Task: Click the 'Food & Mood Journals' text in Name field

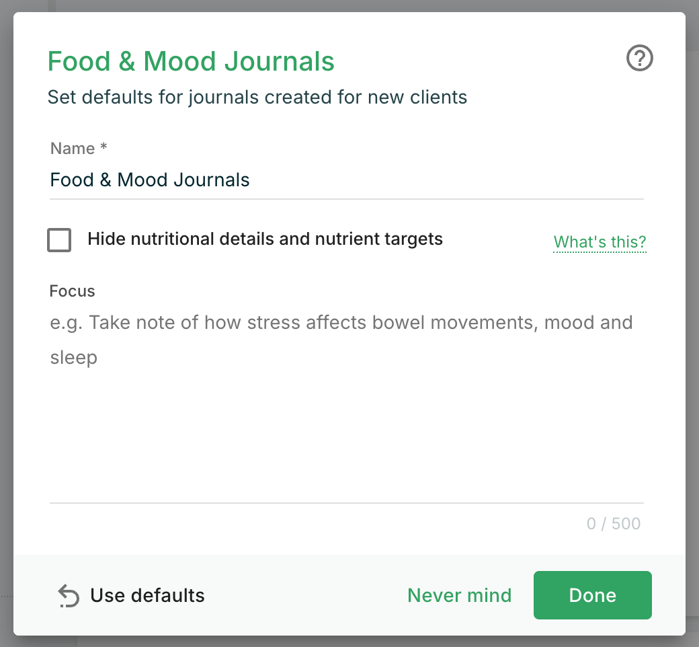Action: pyautogui.click(x=150, y=180)
